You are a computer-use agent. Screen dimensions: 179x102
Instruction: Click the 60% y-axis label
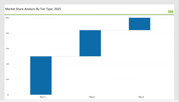pyautogui.click(x=8, y=49)
